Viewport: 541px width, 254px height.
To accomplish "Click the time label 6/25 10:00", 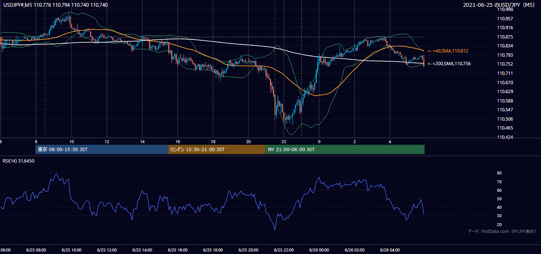I will (x=71, y=250).
